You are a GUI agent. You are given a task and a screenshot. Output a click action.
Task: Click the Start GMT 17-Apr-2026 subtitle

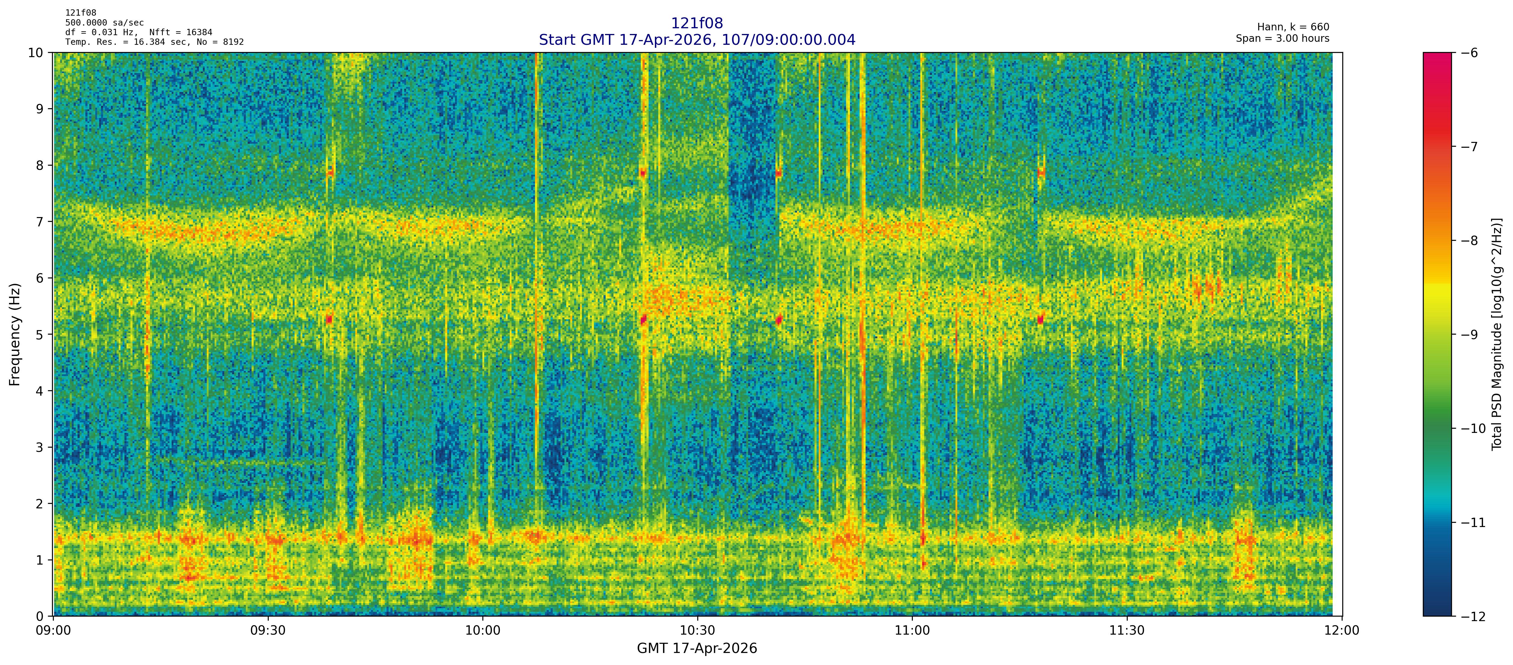tap(697, 40)
